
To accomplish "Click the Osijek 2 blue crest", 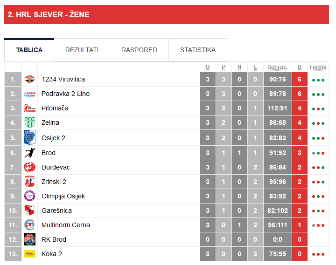I will point(29,138).
